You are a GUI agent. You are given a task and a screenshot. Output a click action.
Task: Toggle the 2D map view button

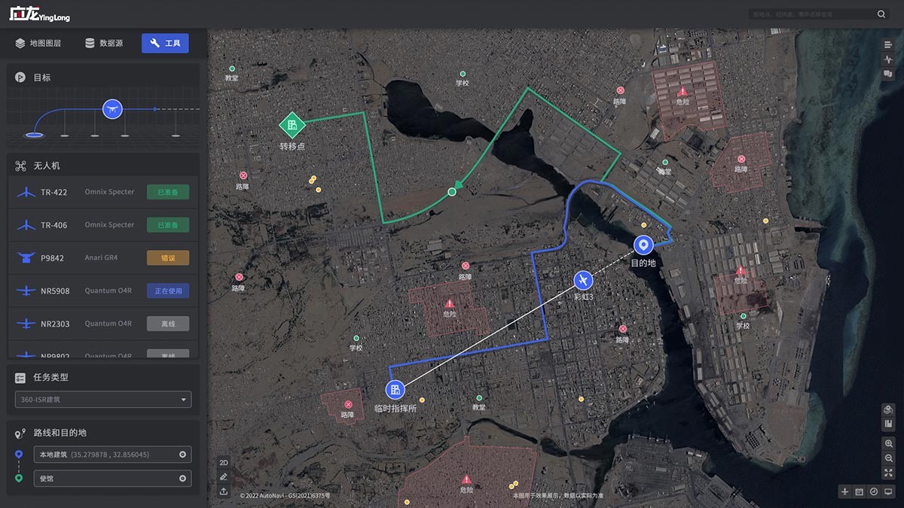pos(224,462)
